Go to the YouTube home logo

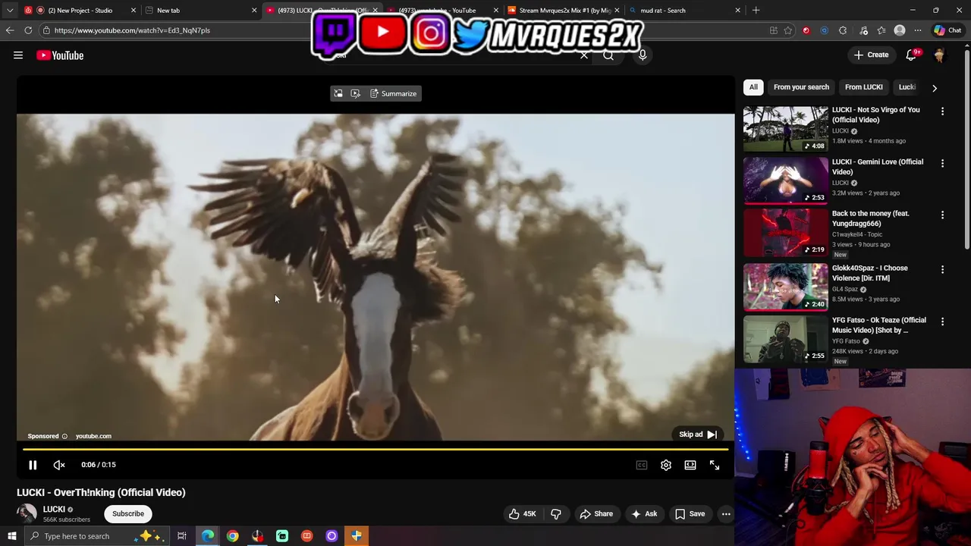(60, 55)
